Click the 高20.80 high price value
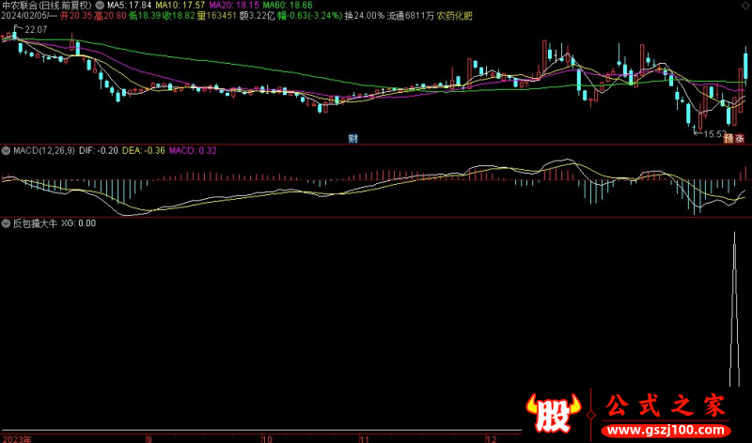 point(110,16)
